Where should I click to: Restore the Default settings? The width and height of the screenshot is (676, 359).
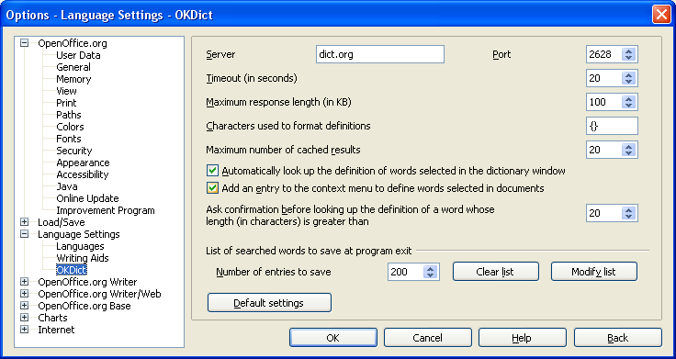[x=269, y=303]
